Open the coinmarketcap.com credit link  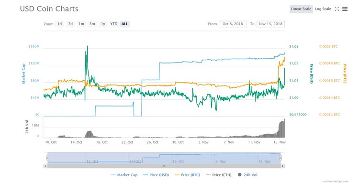click(336, 181)
